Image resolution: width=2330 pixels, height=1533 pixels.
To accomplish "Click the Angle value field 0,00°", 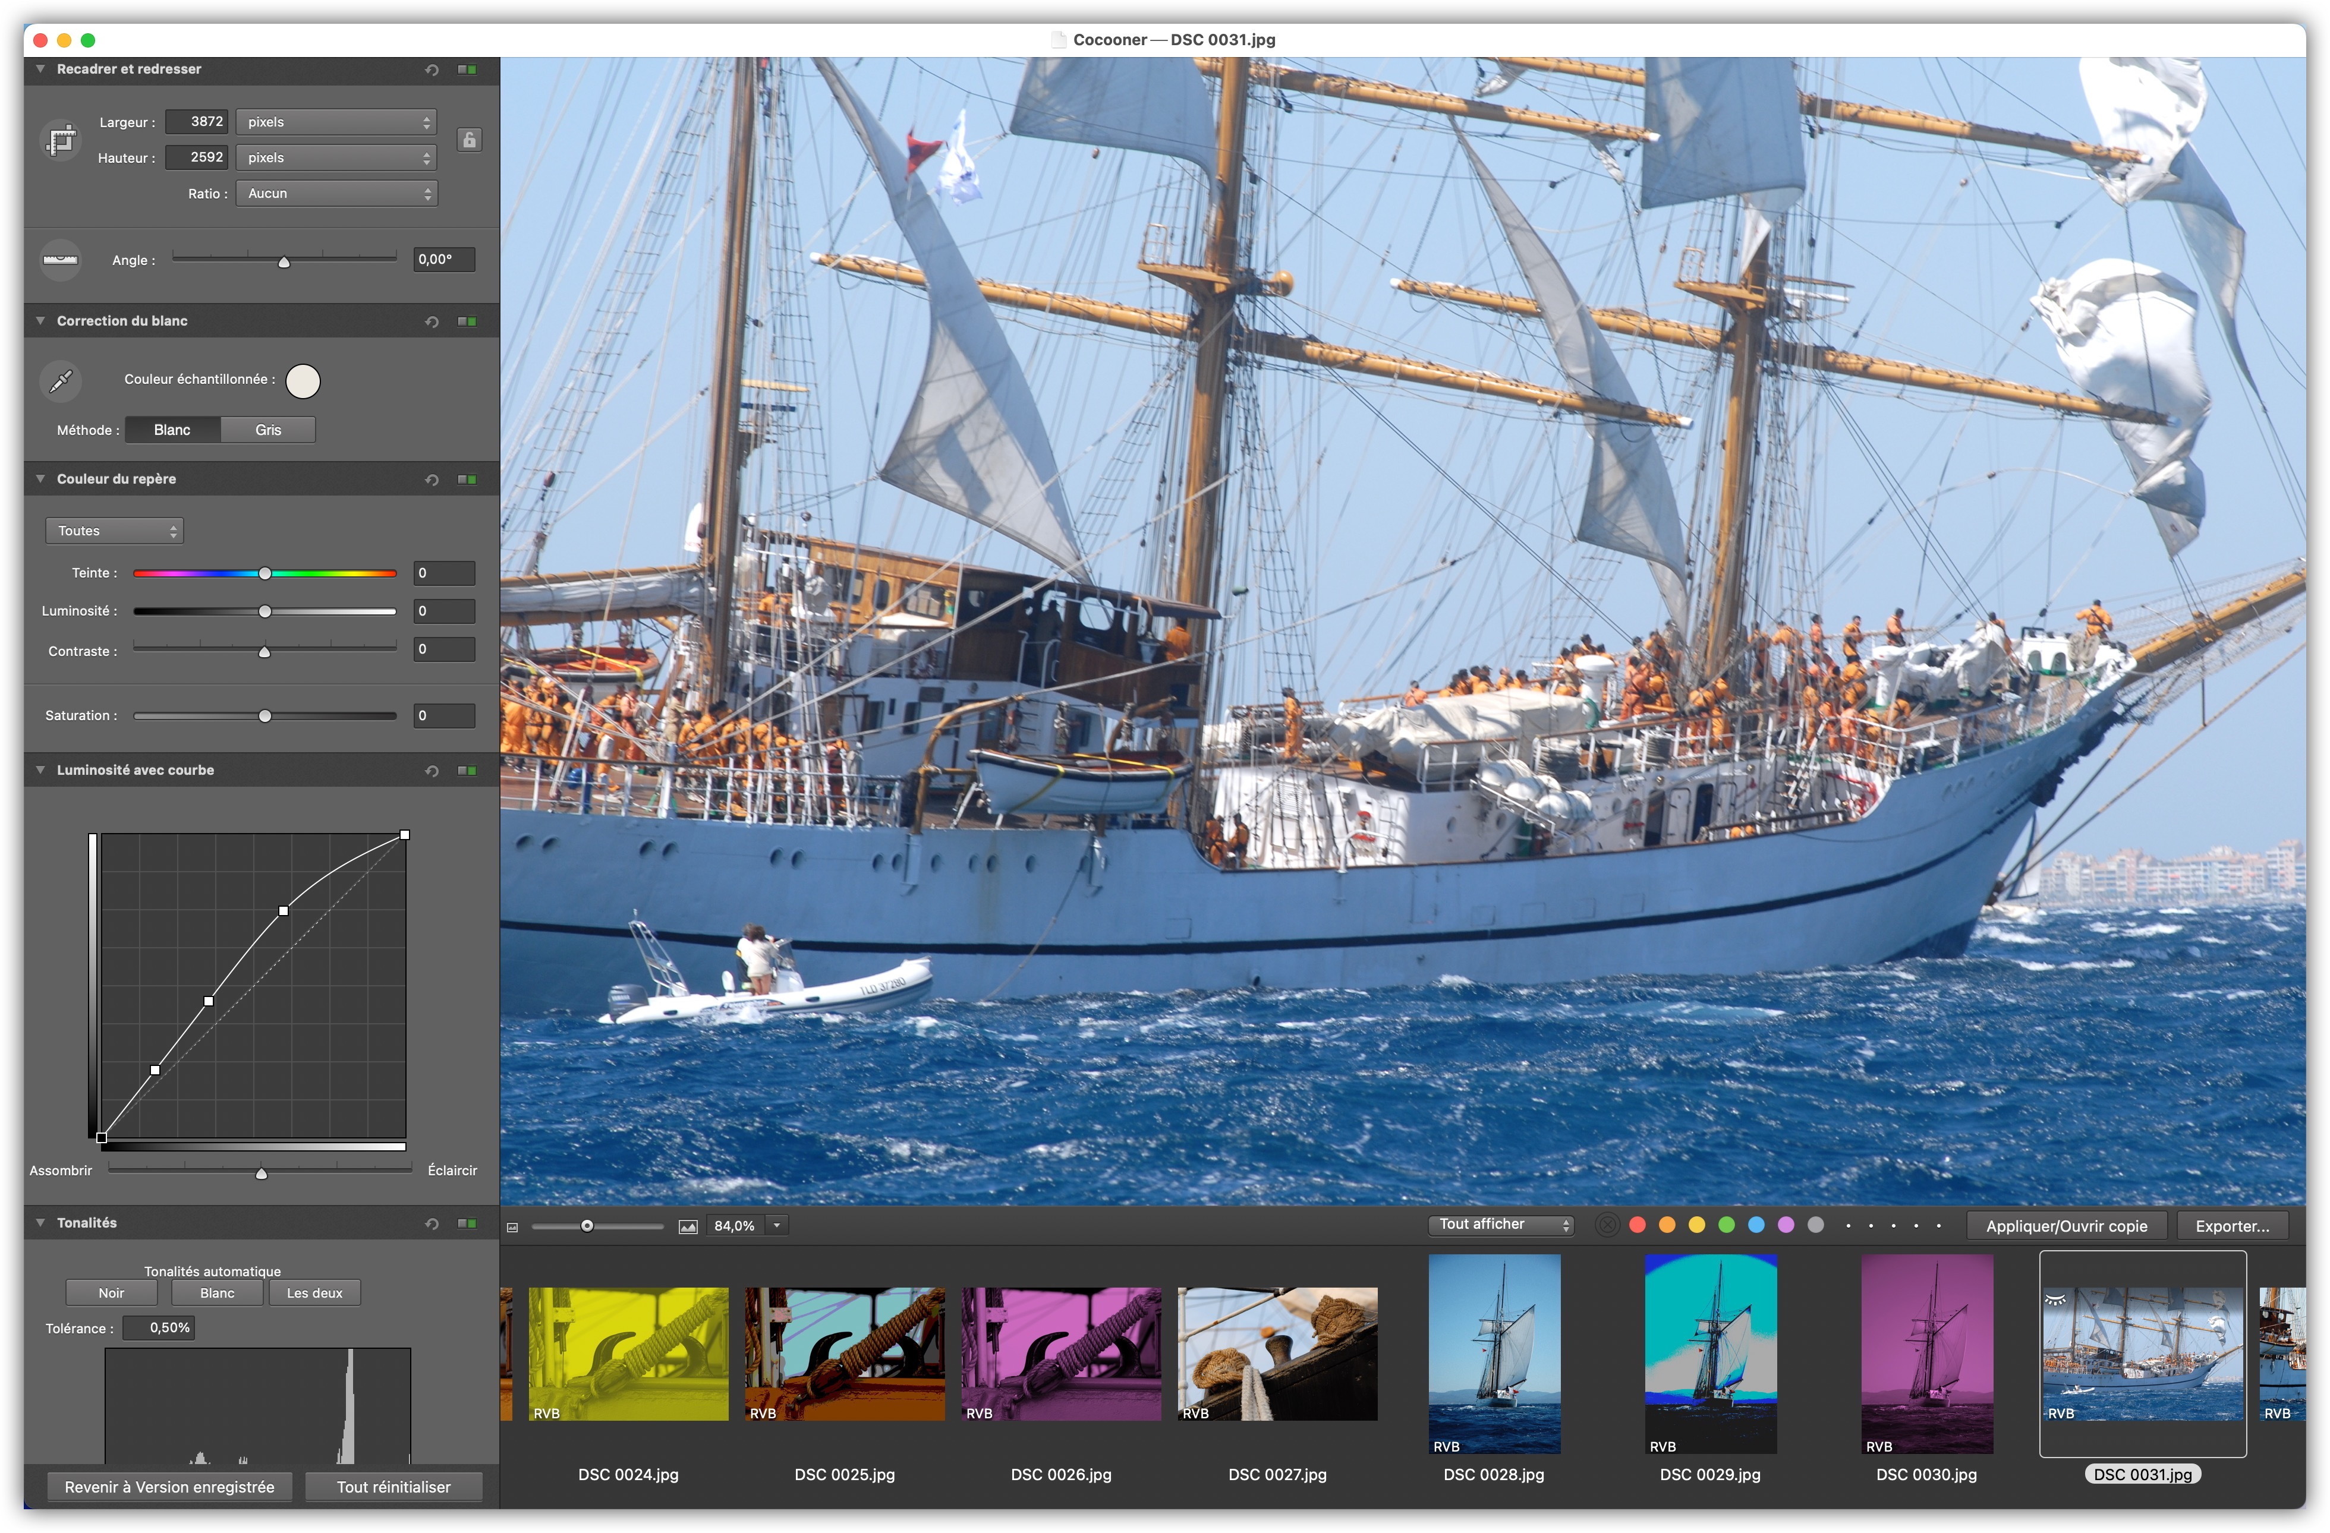I will pos(445,260).
